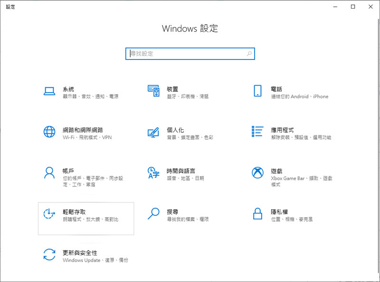The width and height of the screenshot is (380, 282).
Task: Focus the 尋找設定 search field
Action: [190, 54]
